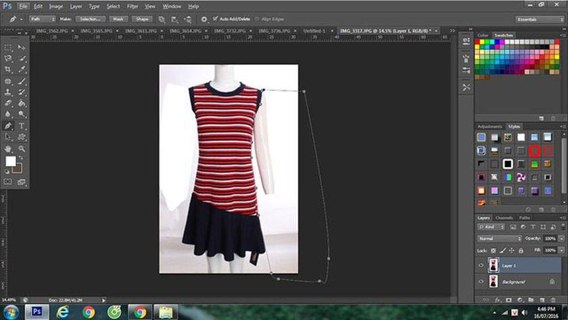Toggle lock transparent pixels
Image resolution: width=568 pixels, height=320 pixels.
(494, 250)
